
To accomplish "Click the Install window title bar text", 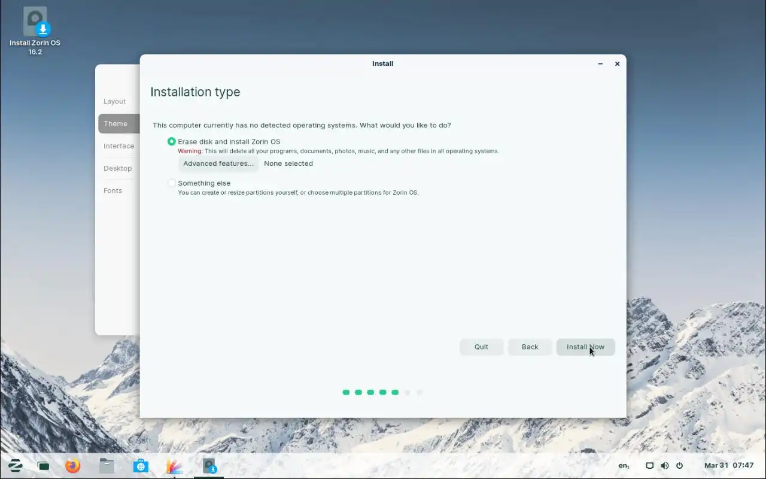I will 383,63.
